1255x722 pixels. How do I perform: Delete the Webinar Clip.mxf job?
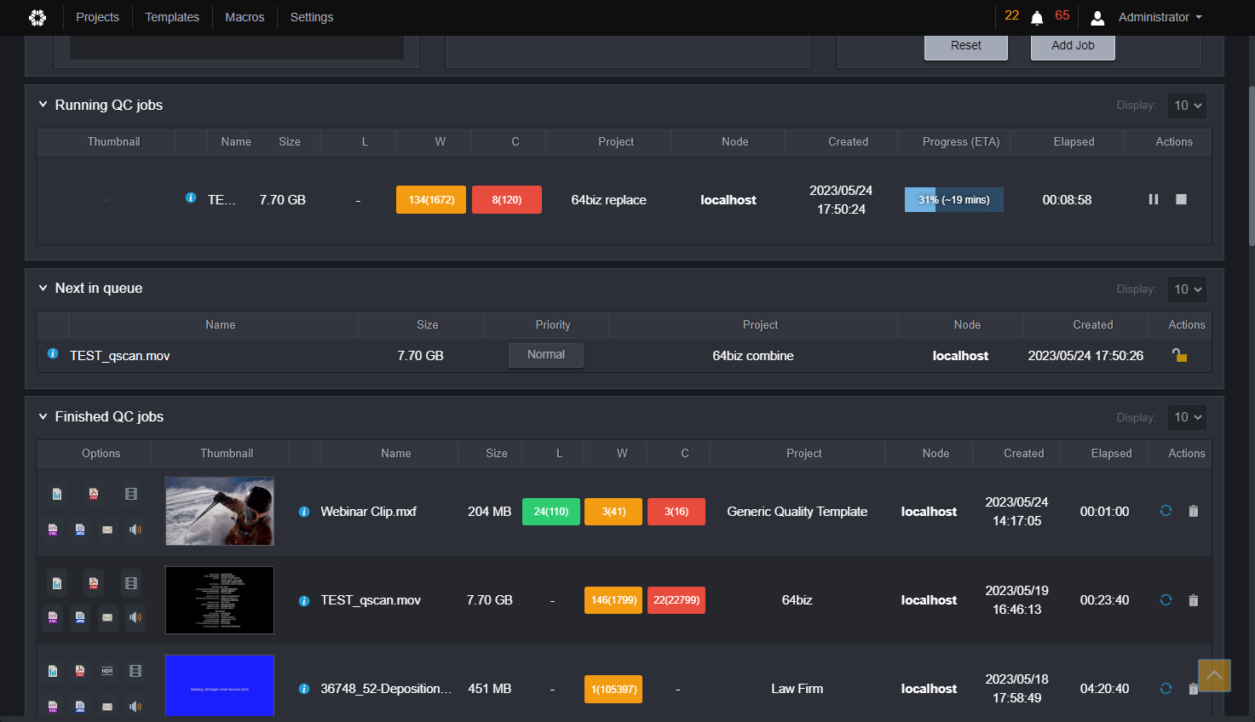pos(1193,511)
